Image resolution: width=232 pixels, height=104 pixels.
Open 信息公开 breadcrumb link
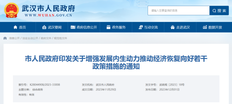(14, 38)
